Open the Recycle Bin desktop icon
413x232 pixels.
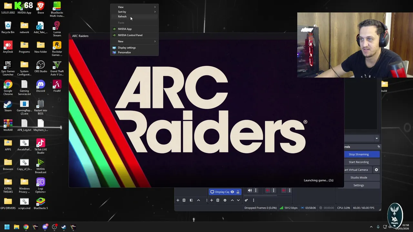pyautogui.click(x=8, y=27)
